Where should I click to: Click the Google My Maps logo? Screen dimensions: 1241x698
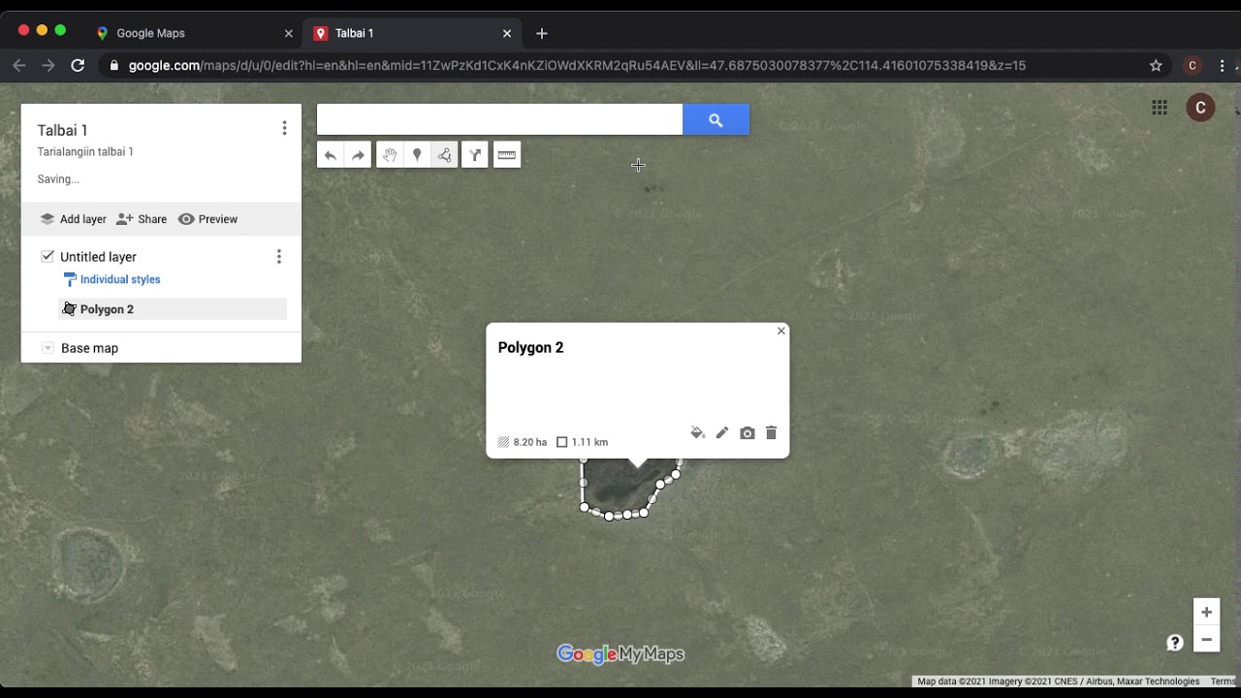[620, 654]
